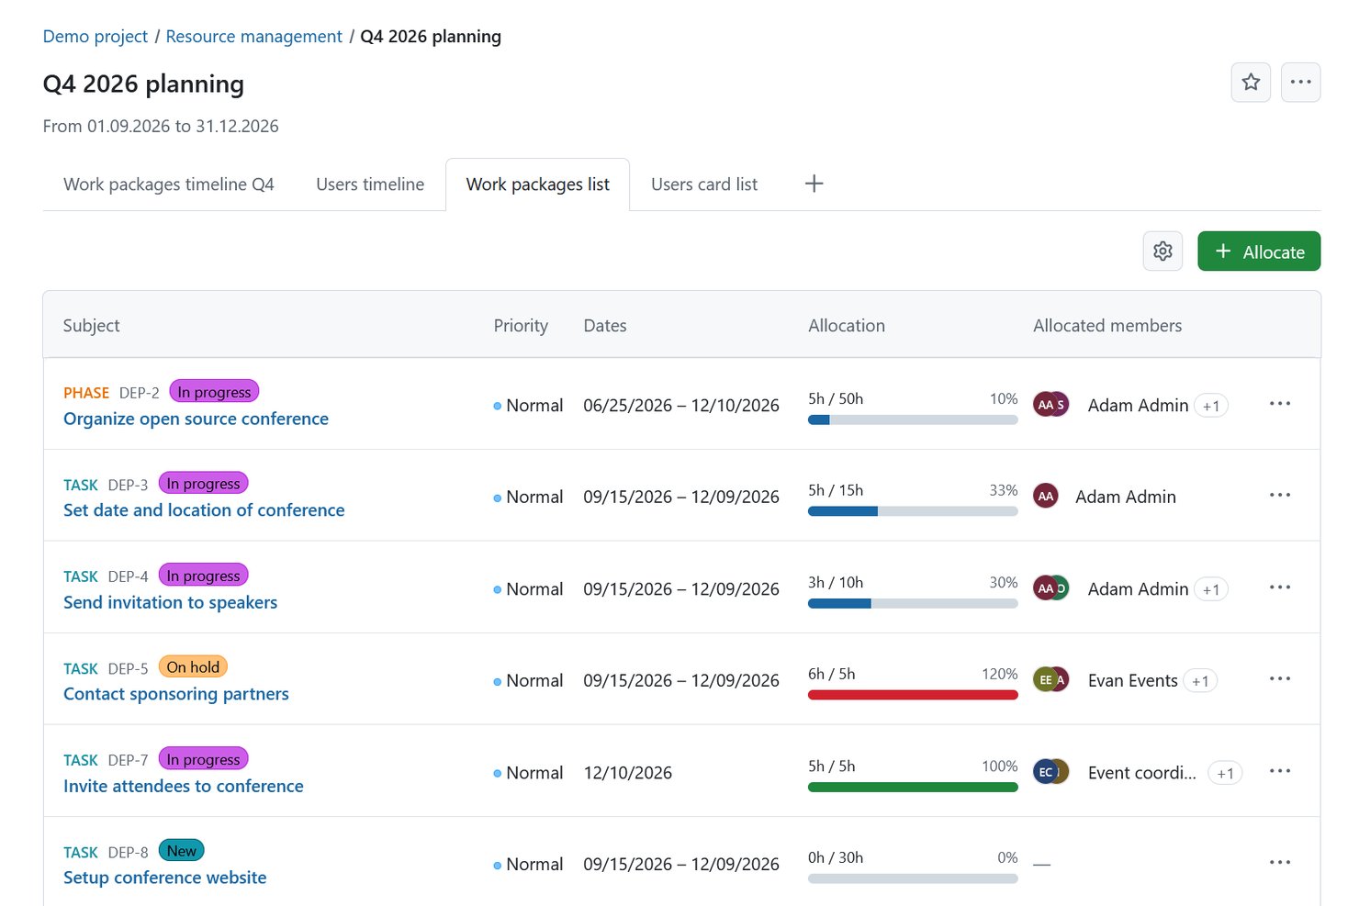Open row actions for Setup conference website
Viewport: 1359px width, 906px height.
point(1280,863)
